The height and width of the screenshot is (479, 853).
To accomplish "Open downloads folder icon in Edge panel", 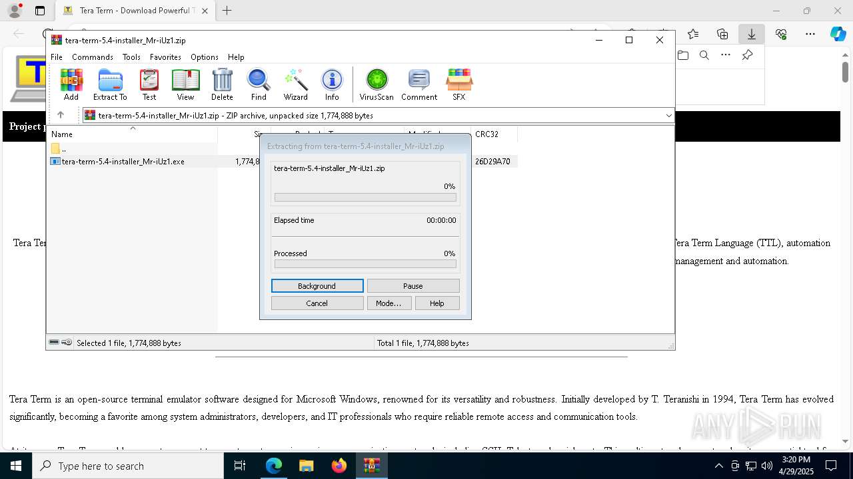I will pyautogui.click(x=683, y=55).
